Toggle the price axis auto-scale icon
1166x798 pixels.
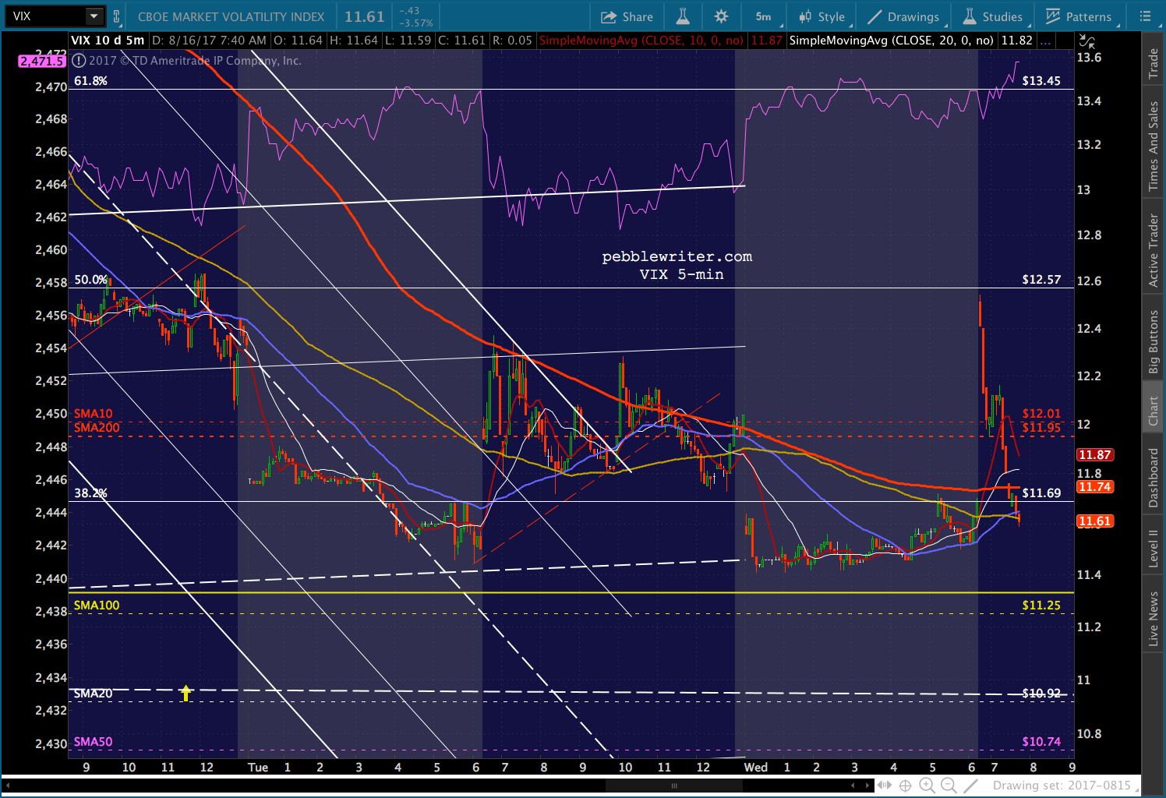coord(1086,41)
